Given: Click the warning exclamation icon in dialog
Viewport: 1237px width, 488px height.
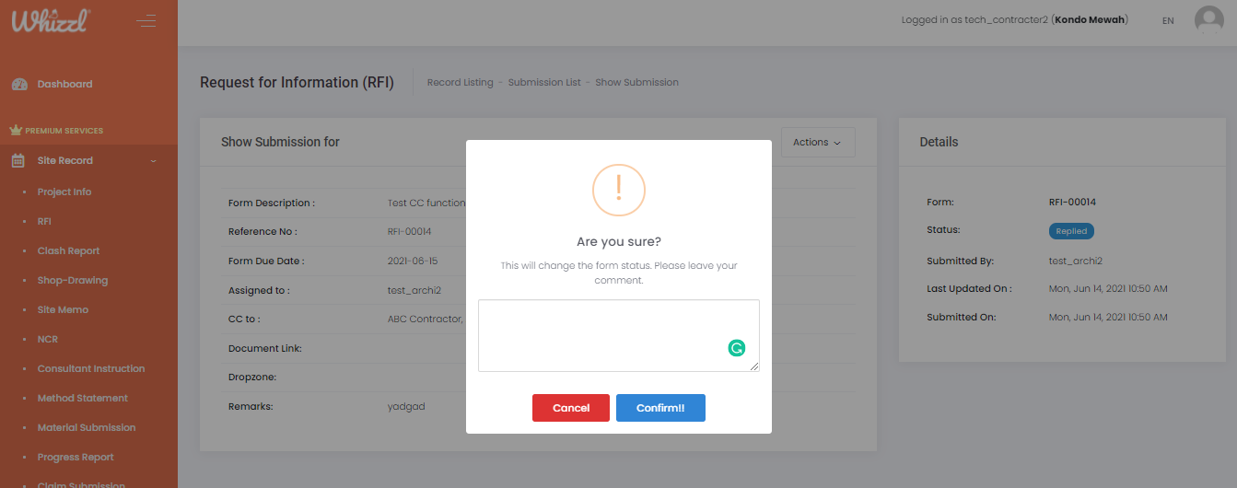Looking at the screenshot, I should click(x=618, y=190).
